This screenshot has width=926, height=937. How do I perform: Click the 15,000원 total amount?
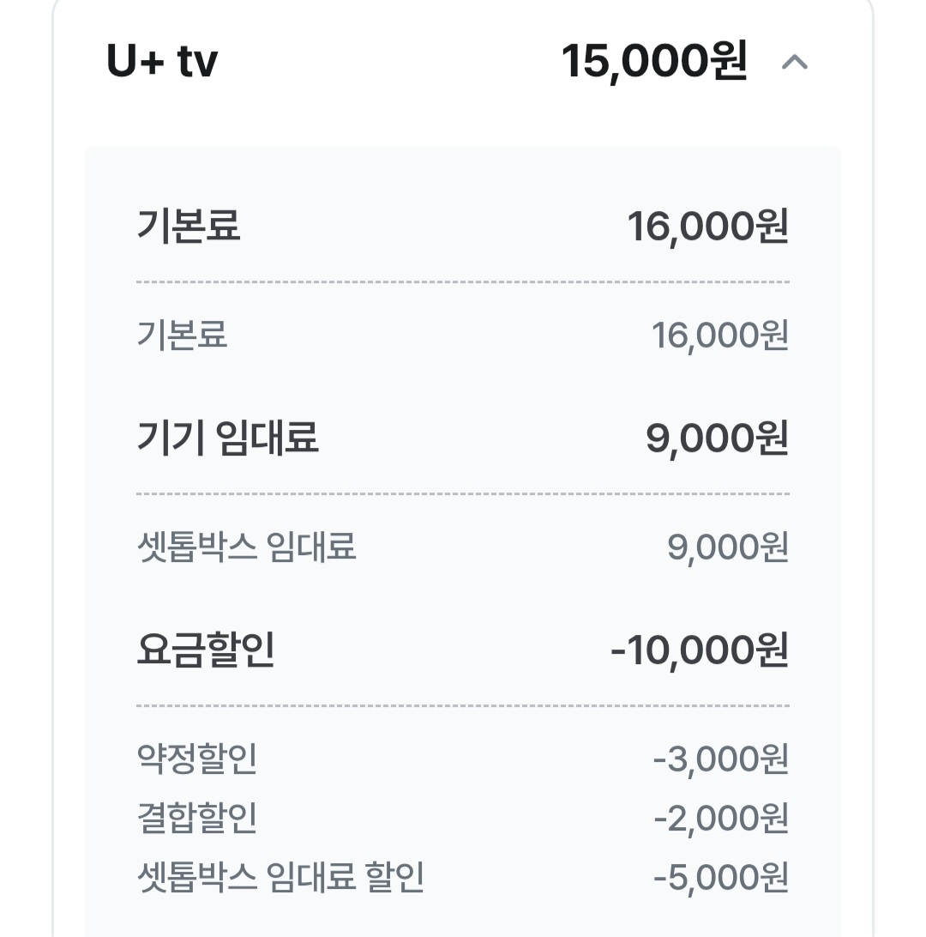654,62
